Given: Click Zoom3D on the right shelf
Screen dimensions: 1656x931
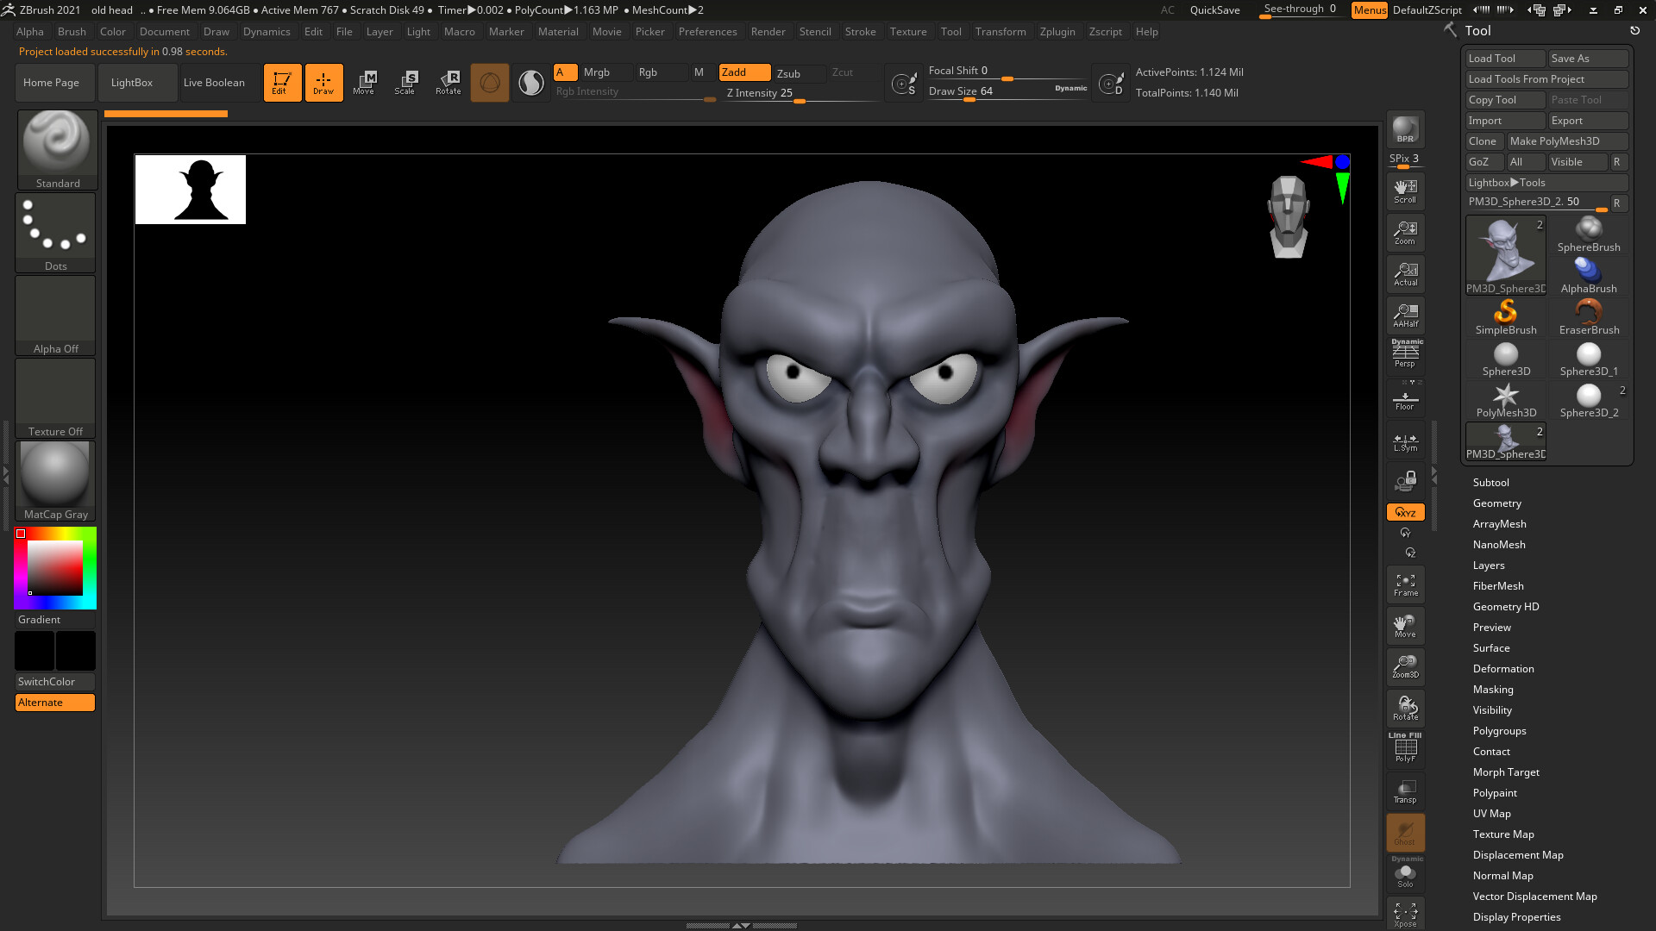Looking at the screenshot, I should click(x=1405, y=666).
